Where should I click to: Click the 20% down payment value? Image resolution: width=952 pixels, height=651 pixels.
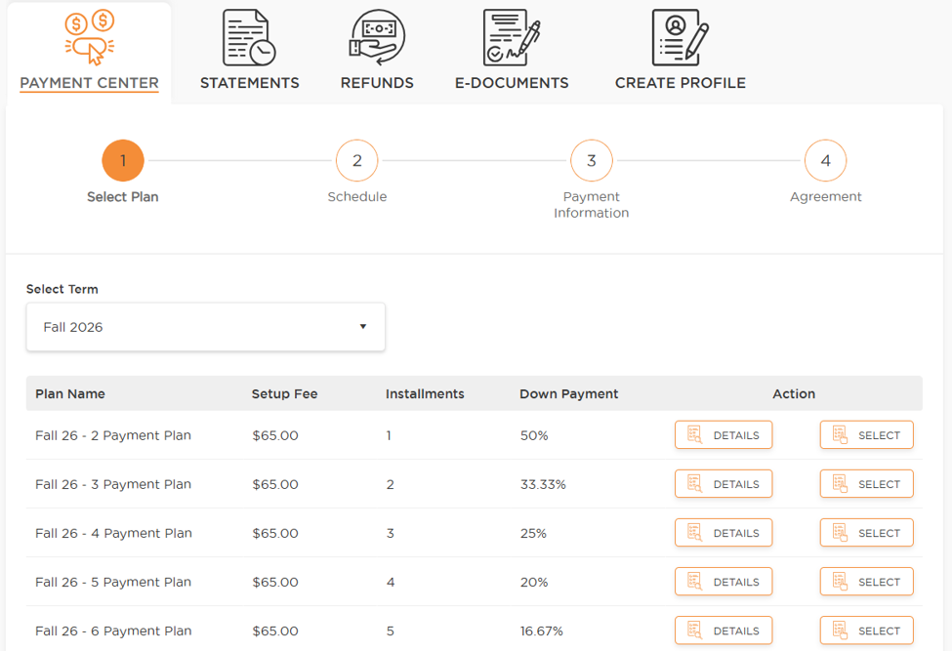tap(534, 582)
